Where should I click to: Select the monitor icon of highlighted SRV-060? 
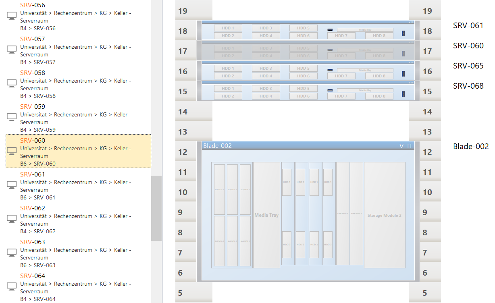coord(12,151)
